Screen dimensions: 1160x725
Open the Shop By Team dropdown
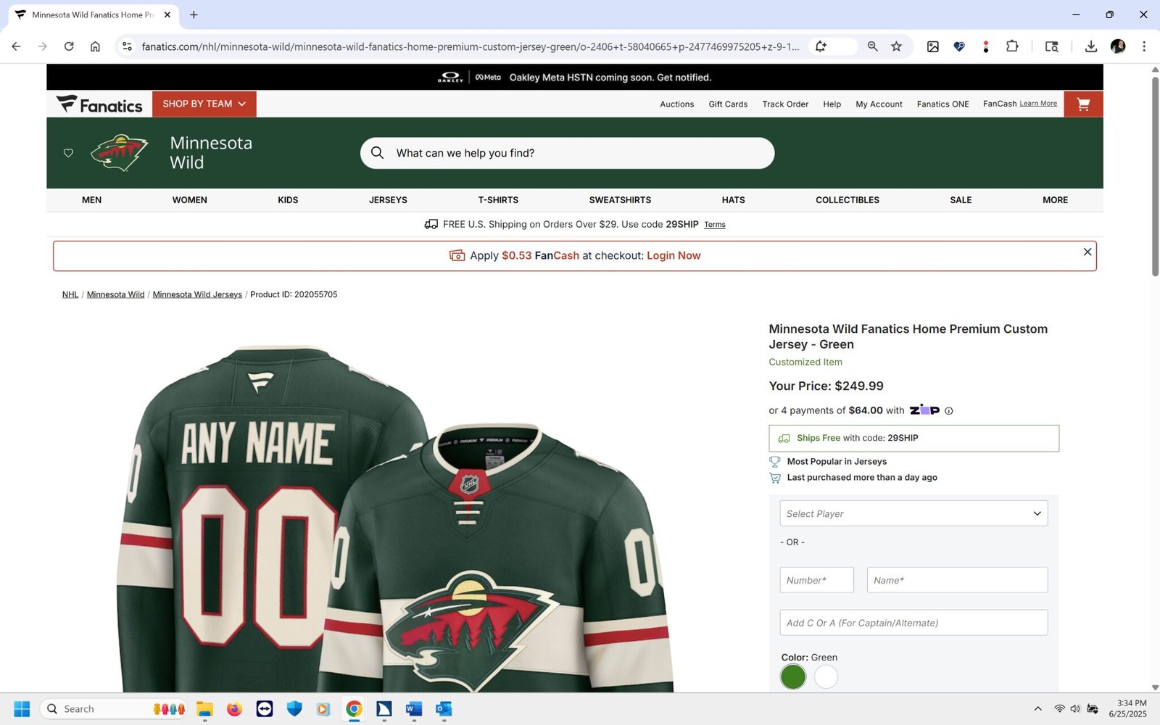tap(204, 104)
